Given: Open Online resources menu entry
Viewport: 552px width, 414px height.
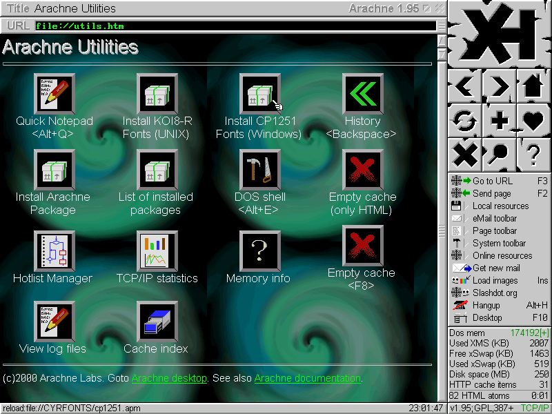Looking at the screenshot, I should pyautogui.click(x=499, y=255).
